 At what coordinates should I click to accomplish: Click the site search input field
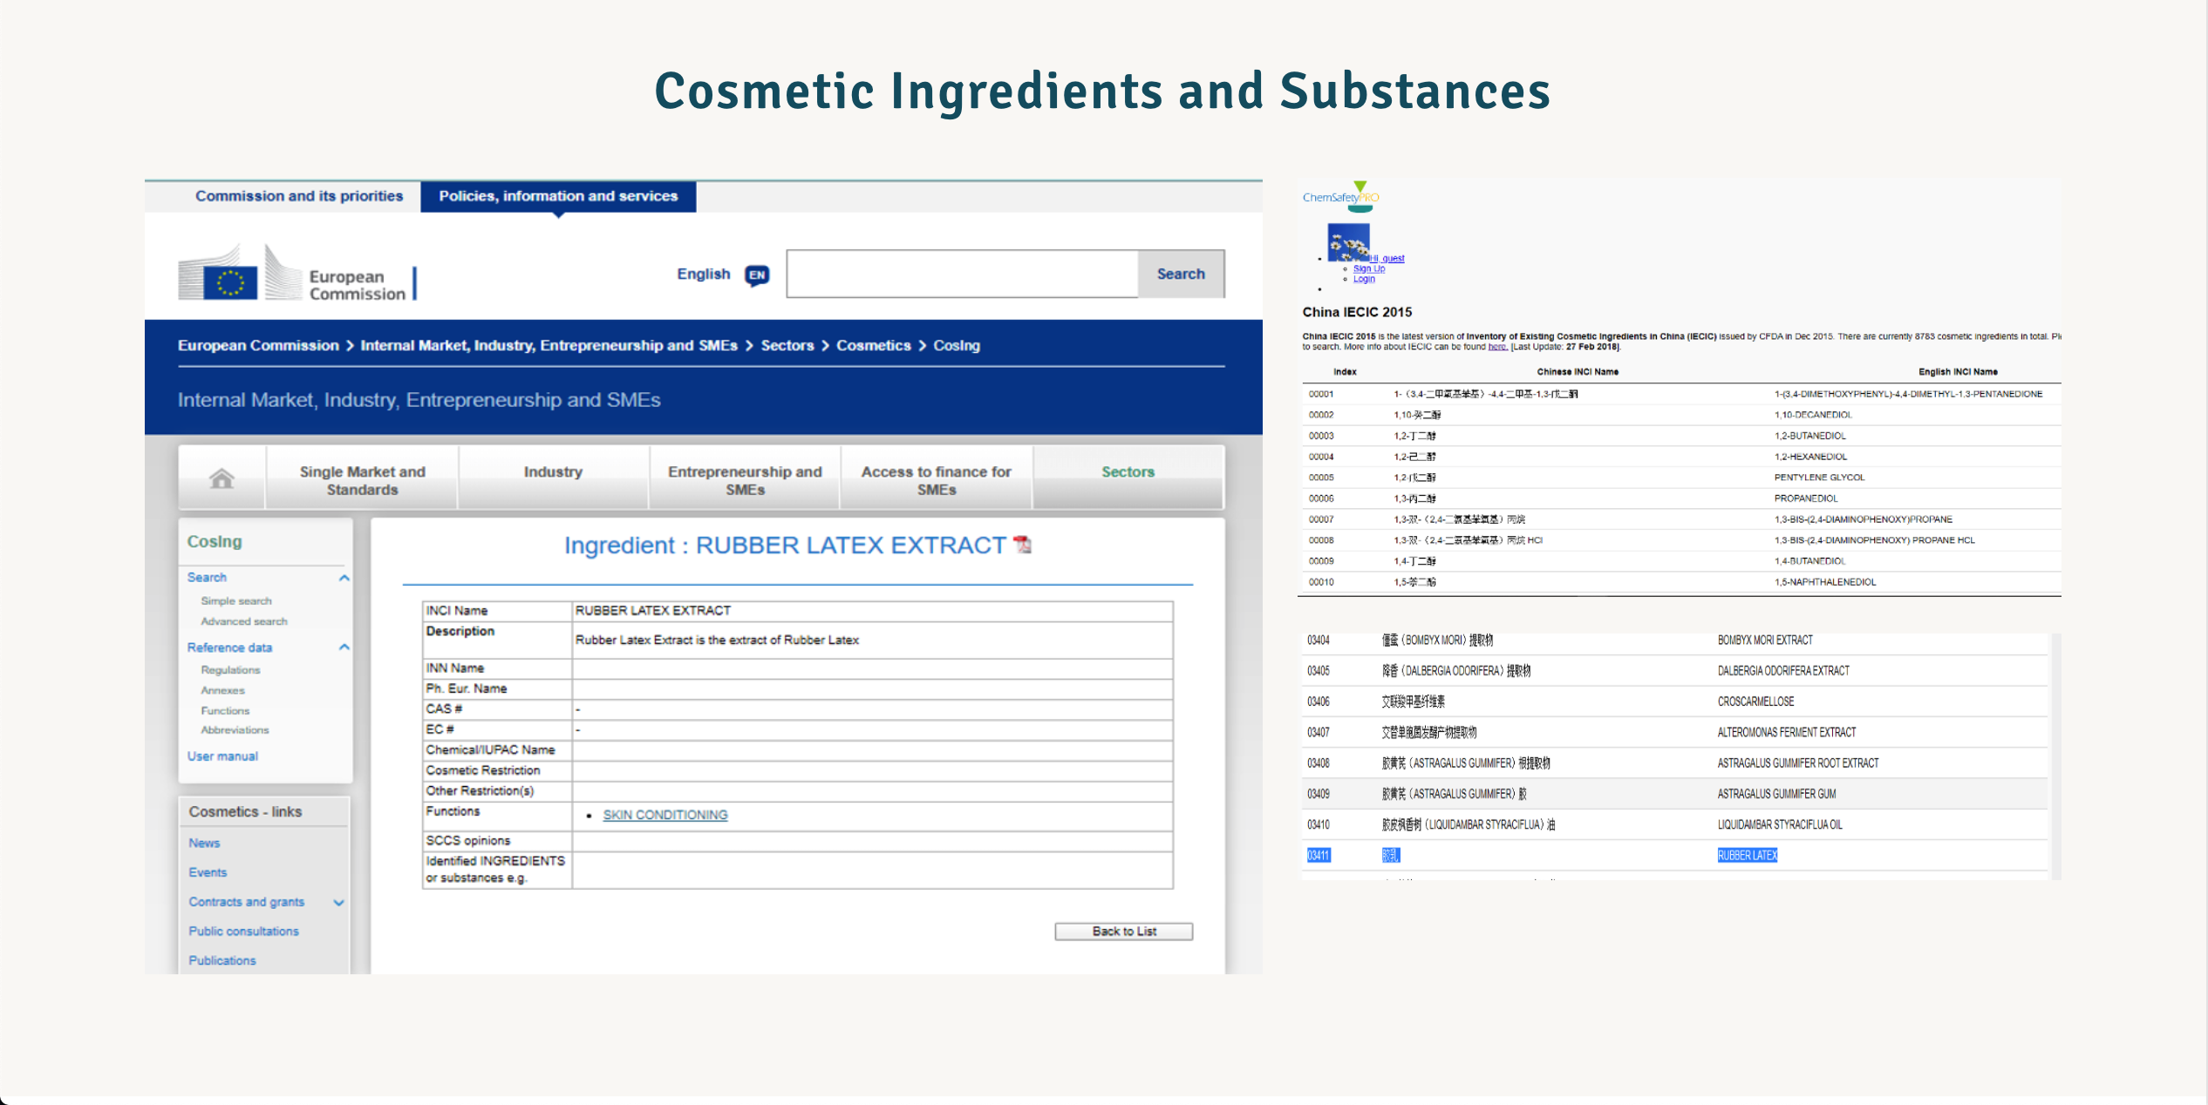[962, 274]
